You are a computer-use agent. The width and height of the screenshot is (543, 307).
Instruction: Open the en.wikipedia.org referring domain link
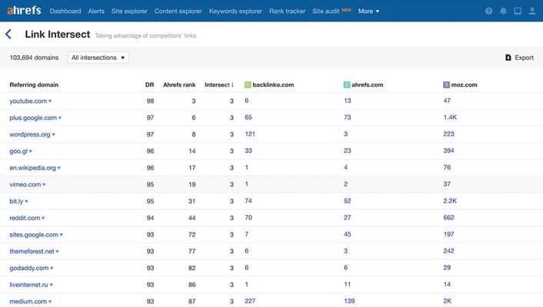pos(32,167)
